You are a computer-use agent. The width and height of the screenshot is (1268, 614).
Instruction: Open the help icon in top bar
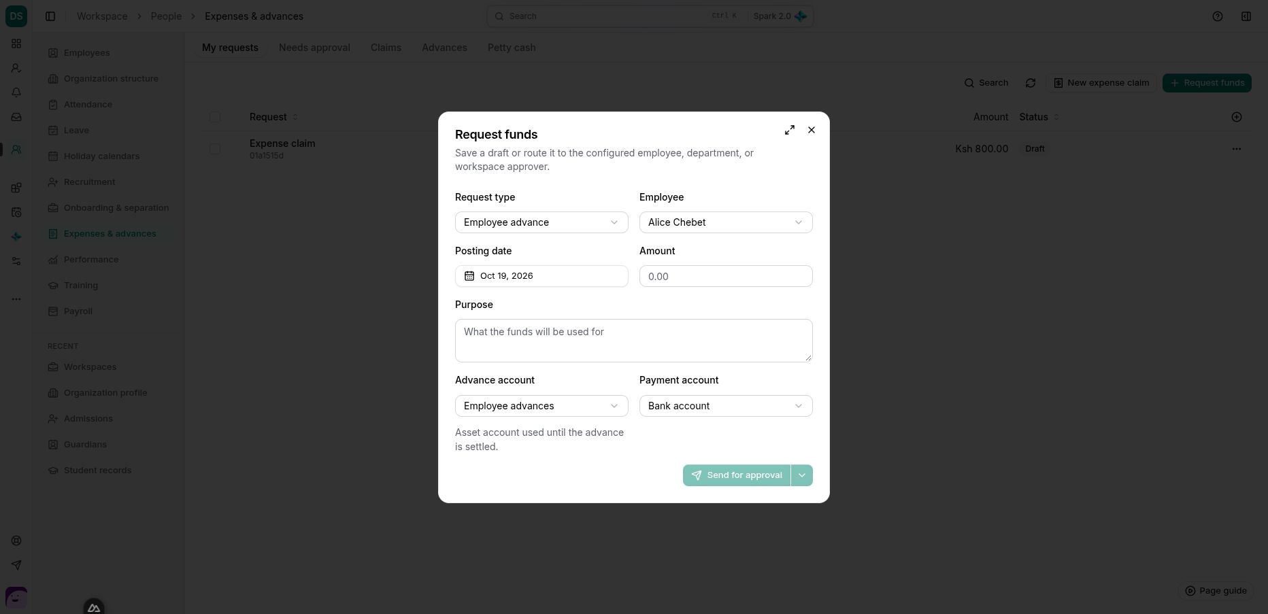pos(1218,16)
